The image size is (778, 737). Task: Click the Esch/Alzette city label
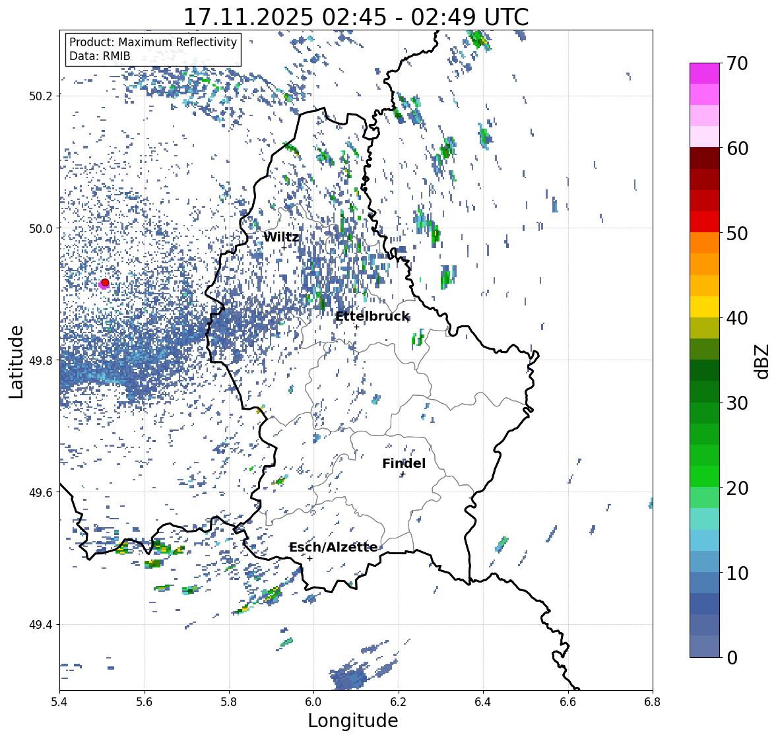[333, 547]
